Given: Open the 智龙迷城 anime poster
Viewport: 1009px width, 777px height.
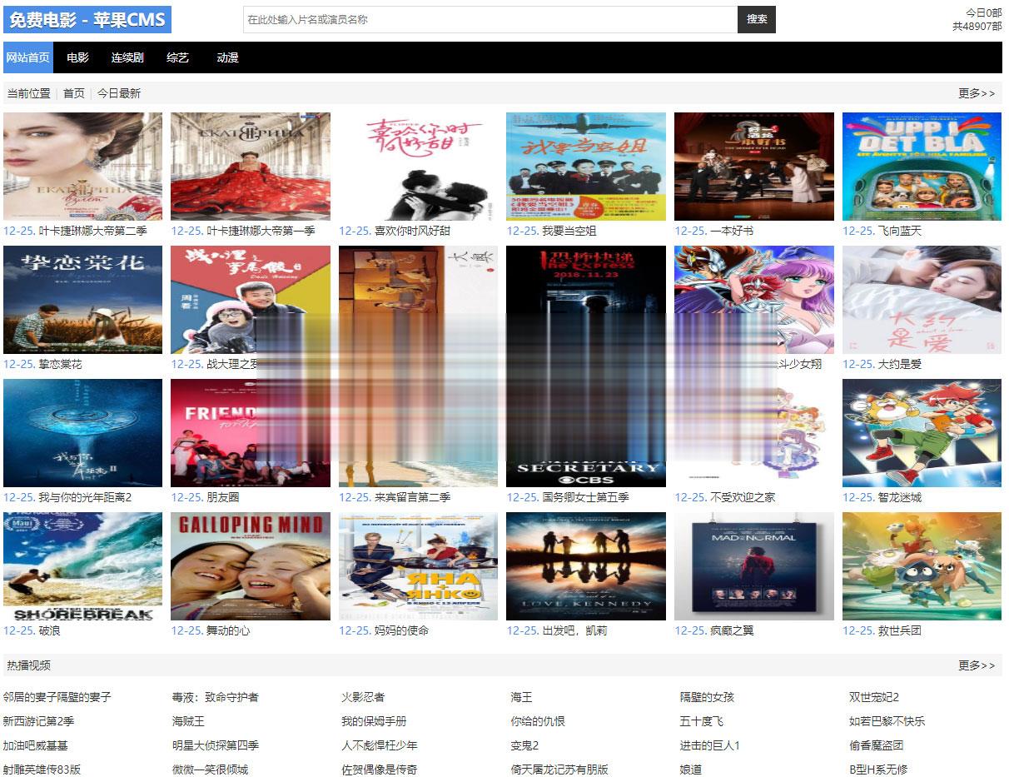Looking at the screenshot, I should point(922,433).
